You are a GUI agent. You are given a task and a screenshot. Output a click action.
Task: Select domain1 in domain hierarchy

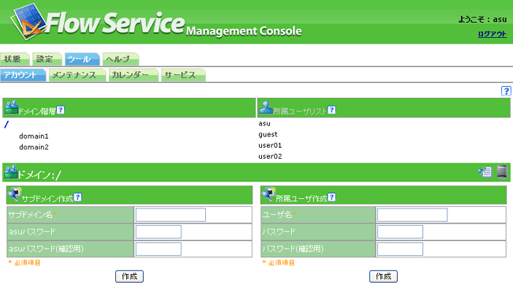pos(34,136)
